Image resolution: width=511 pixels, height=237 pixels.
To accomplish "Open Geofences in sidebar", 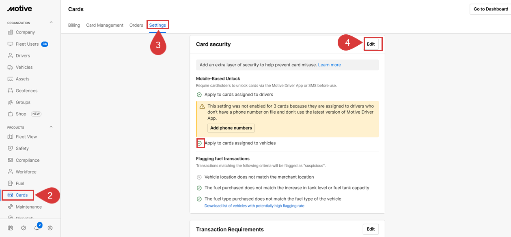I will click(x=26, y=91).
